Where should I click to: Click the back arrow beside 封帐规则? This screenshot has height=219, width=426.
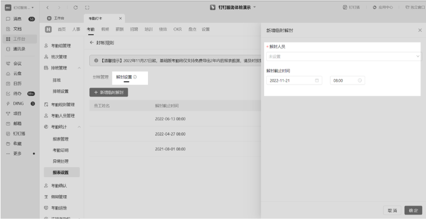92,42
